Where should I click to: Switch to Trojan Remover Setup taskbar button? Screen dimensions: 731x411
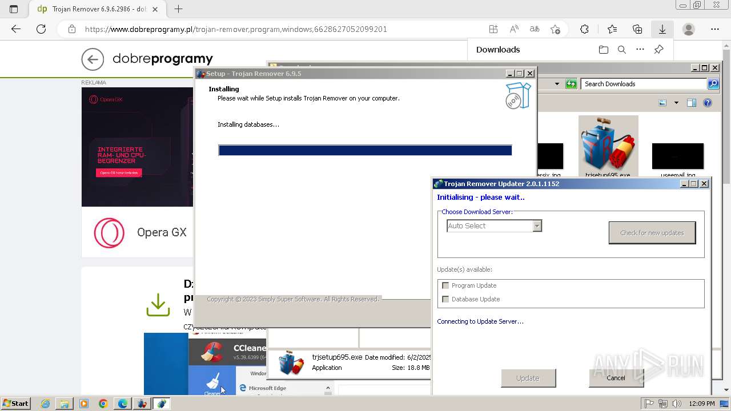pos(142,404)
